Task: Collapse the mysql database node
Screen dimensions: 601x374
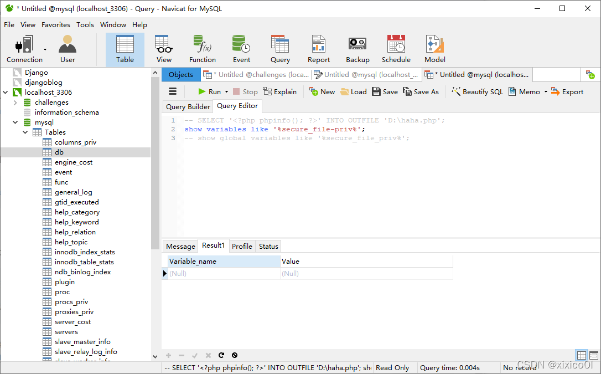Action: (15, 122)
